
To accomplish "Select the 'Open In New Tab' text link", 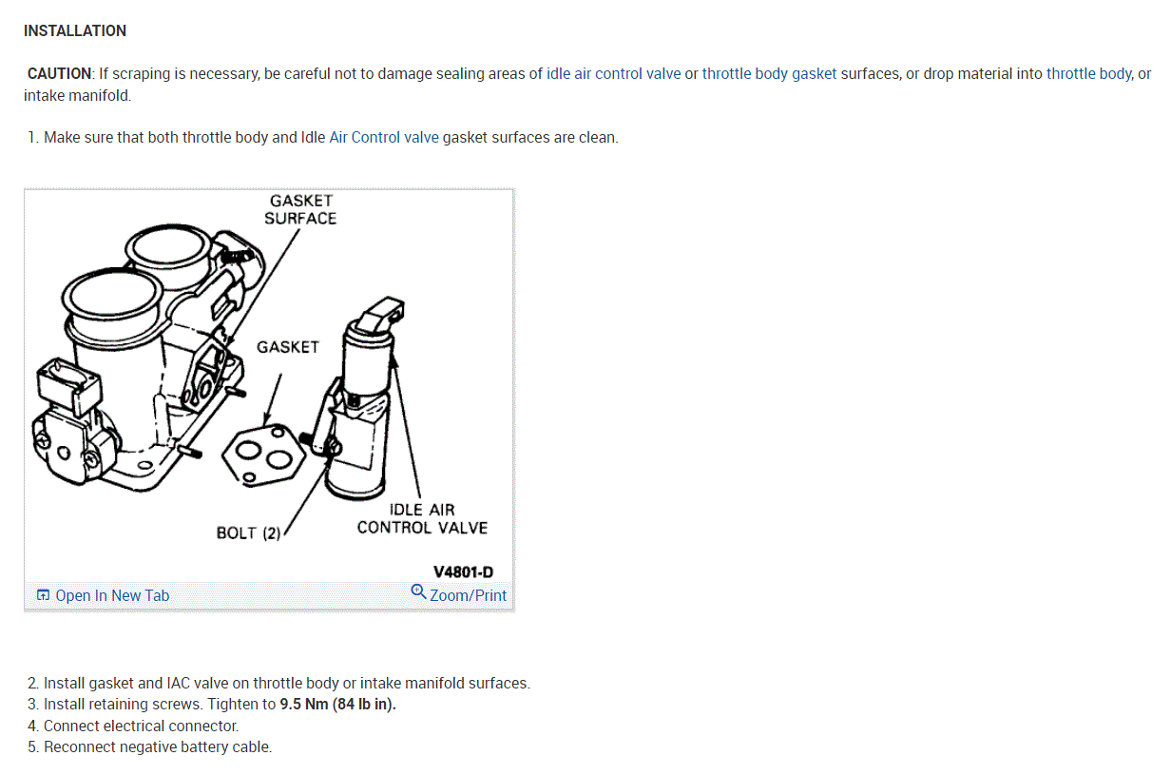I will [112, 595].
